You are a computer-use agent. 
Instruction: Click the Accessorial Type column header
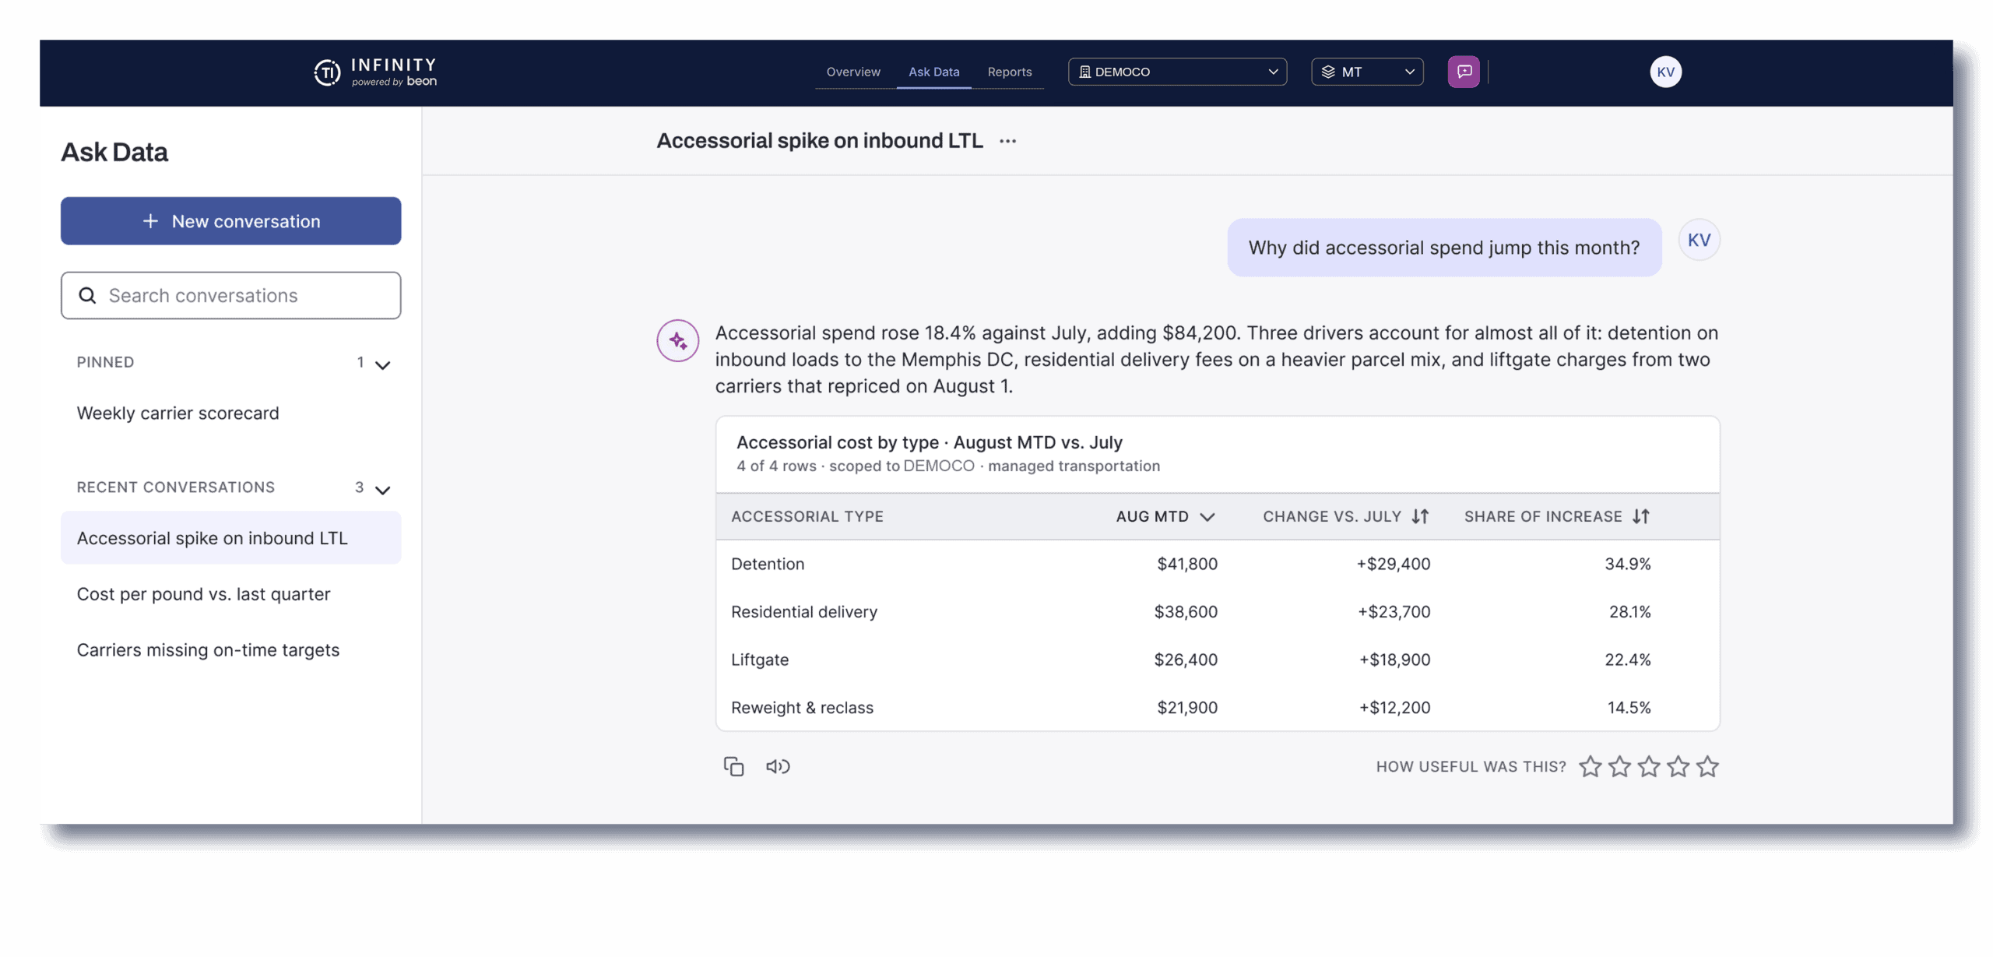coord(807,516)
